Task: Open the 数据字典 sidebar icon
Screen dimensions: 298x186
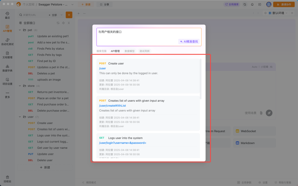Action: click(7, 68)
